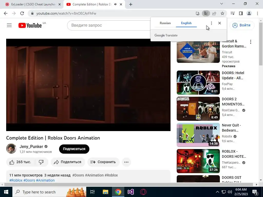Mute the YouTube tab via speaker icon
Viewport: 263px width, 197px height.
click(x=115, y=4)
